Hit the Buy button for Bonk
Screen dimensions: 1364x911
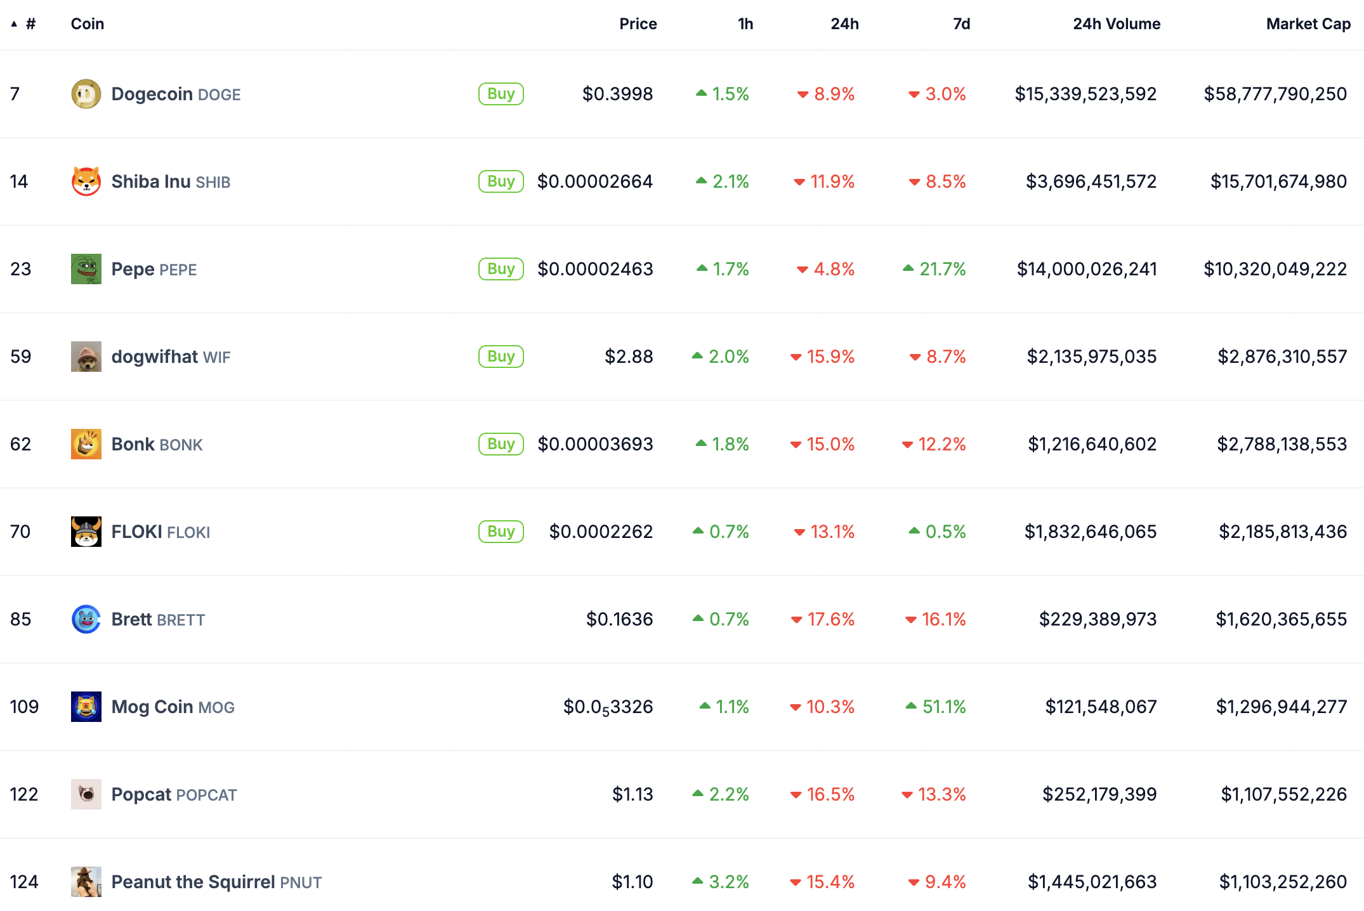(501, 444)
